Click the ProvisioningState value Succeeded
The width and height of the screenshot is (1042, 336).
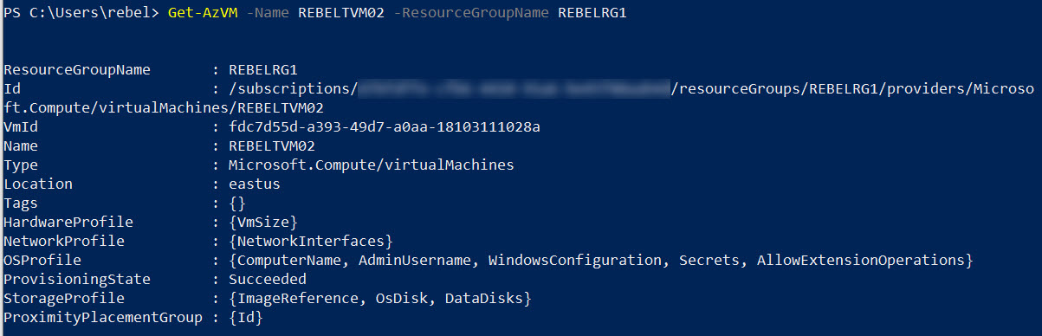pyautogui.click(x=268, y=279)
